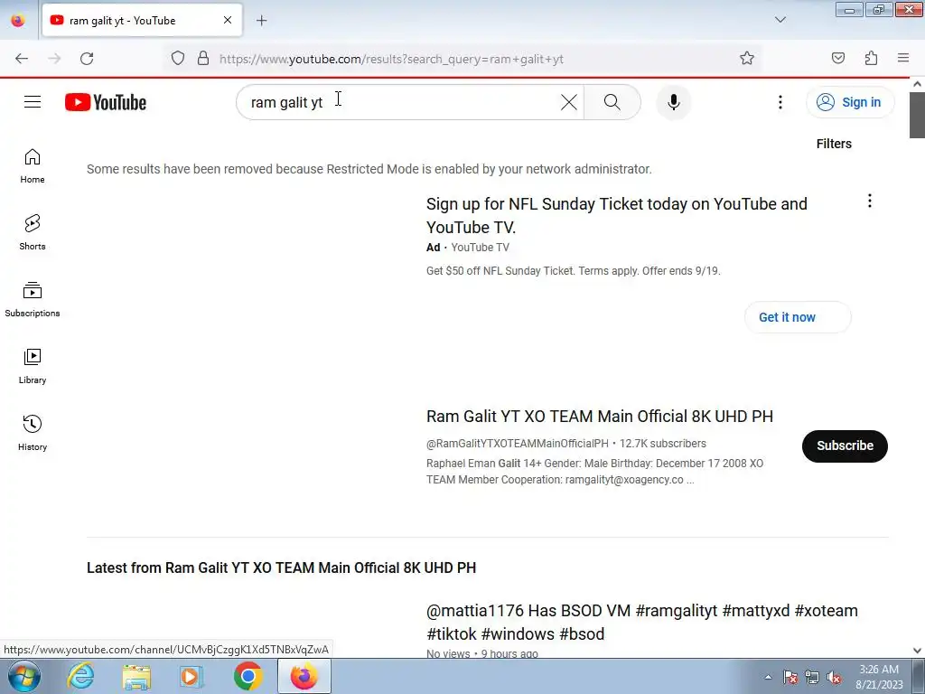Select the ram galit yt - YouTube tab

point(142,21)
